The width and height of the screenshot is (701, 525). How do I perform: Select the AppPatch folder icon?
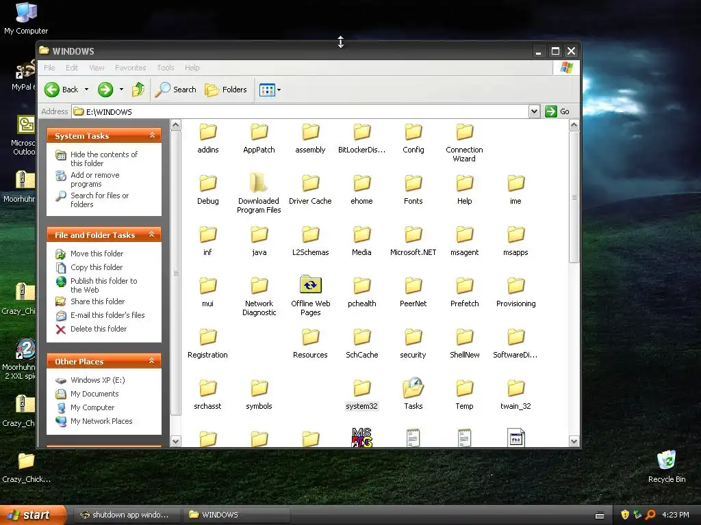pyautogui.click(x=259, y=132)
